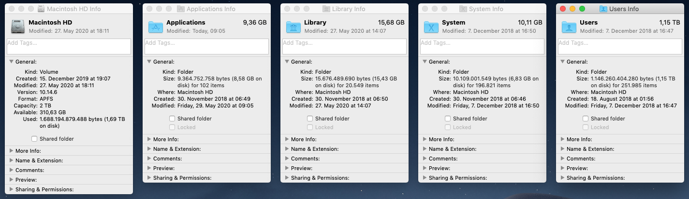Click the APFS format value
689x199 pixels.
tap(47, 99)
